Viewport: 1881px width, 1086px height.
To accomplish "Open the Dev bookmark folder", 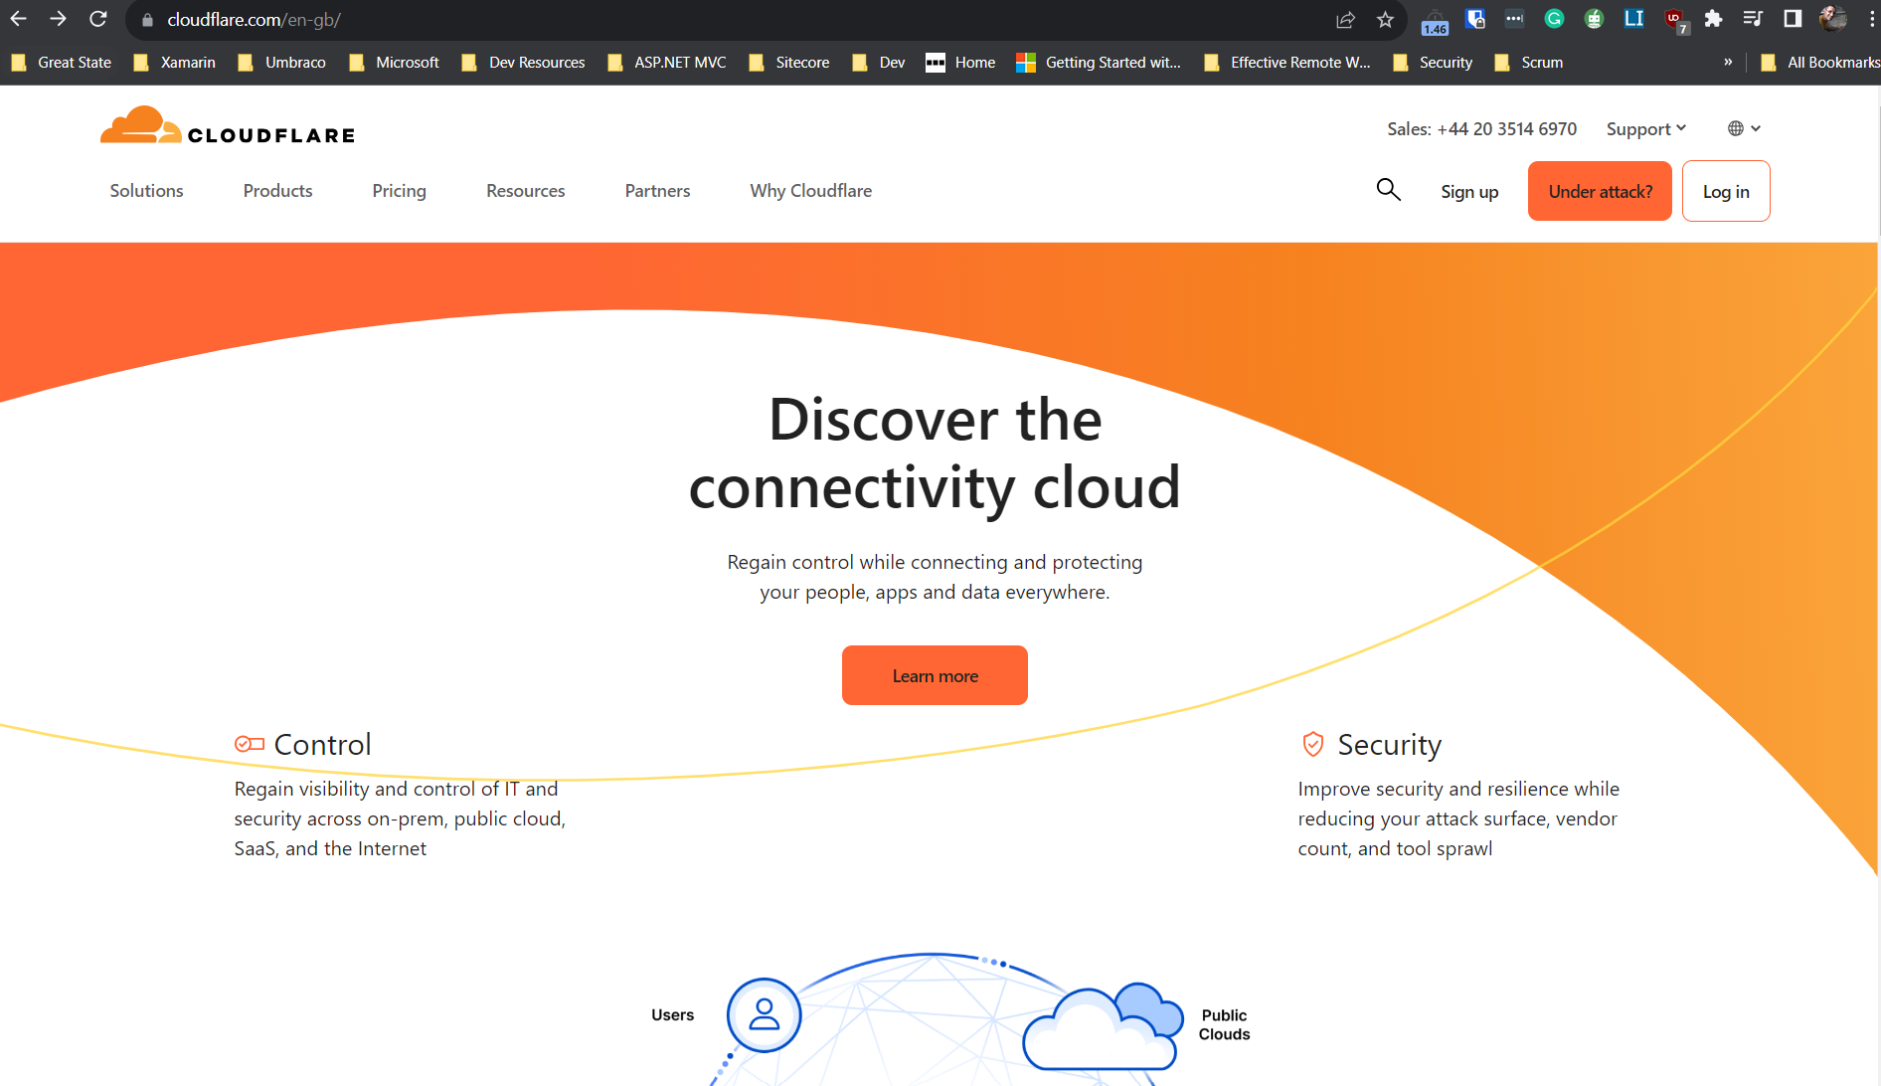I will (879, 62).
